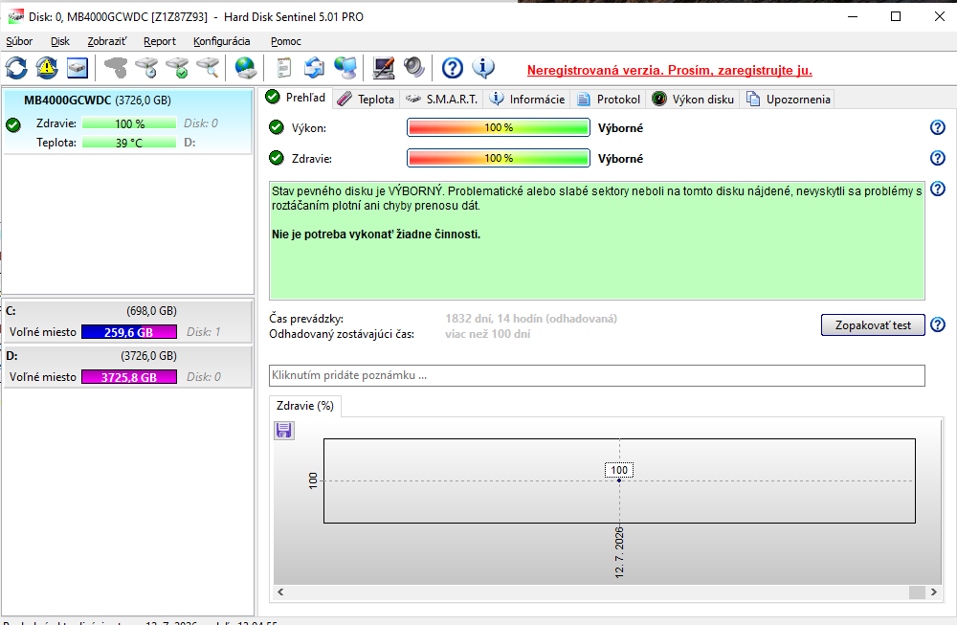Click the notepad report toolbar icon
Image resolution: width=957 pixels, height=625 pixels.
[284, 68]
